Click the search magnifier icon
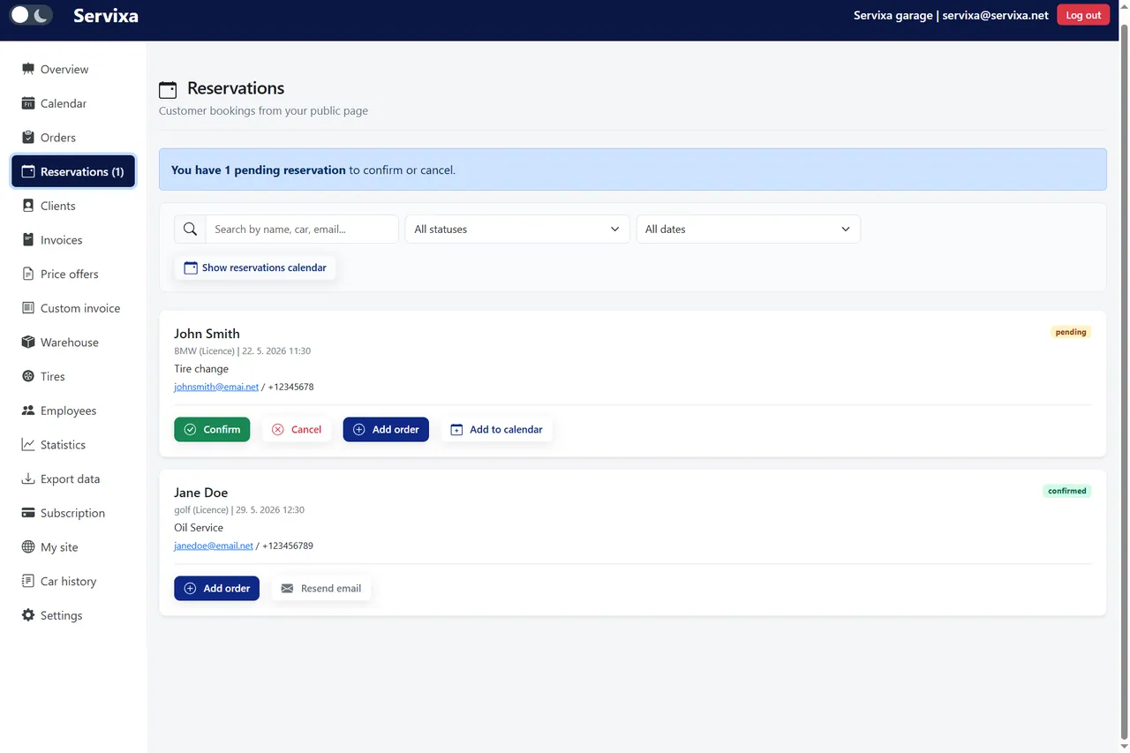1130x753 pixels. coord(190,229)
